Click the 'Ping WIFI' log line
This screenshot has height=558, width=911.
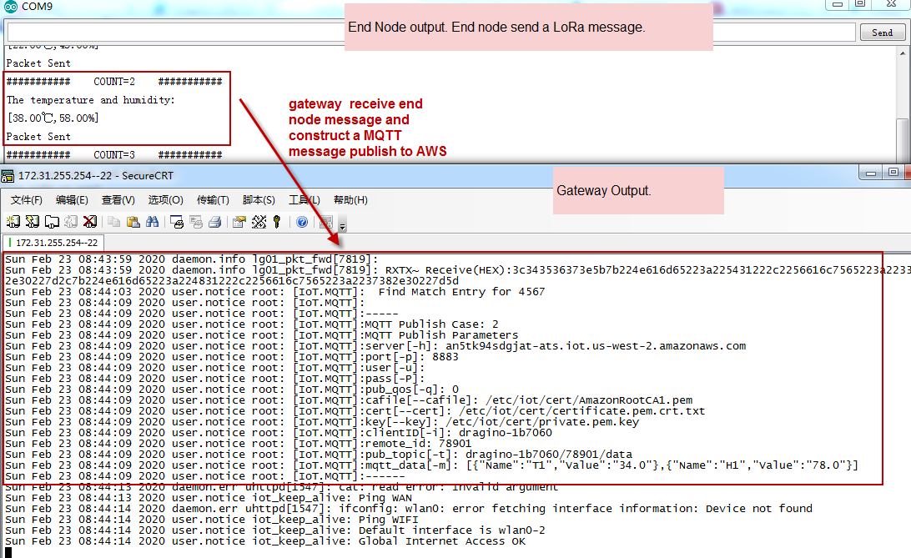pyautogui.click(x=388, y=520)
